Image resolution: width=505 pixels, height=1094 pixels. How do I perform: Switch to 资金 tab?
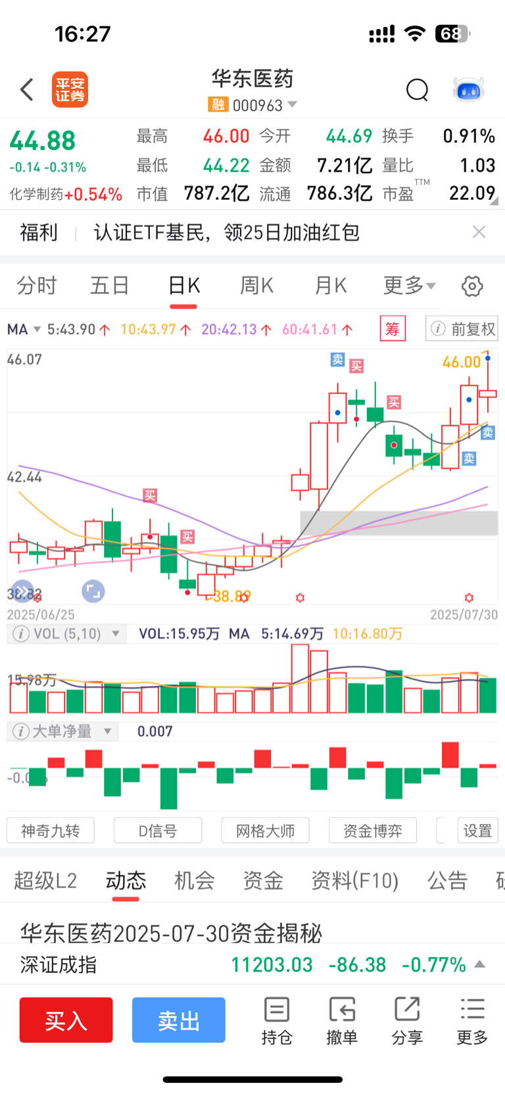(263, 880)
